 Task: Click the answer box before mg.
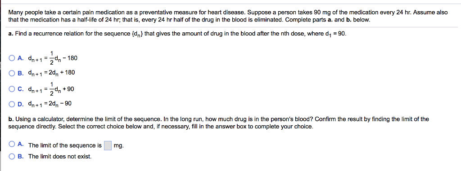108,145
